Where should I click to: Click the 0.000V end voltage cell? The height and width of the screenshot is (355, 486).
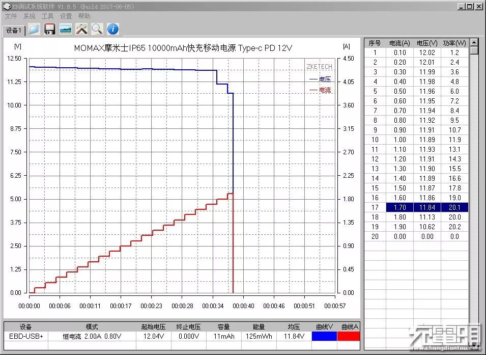tap(188, 336)
